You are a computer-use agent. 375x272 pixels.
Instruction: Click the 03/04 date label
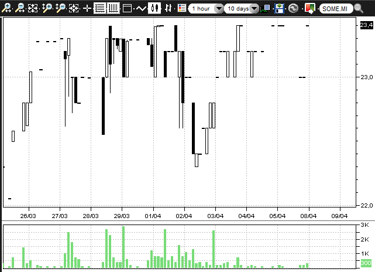click(x=215, y=216)
